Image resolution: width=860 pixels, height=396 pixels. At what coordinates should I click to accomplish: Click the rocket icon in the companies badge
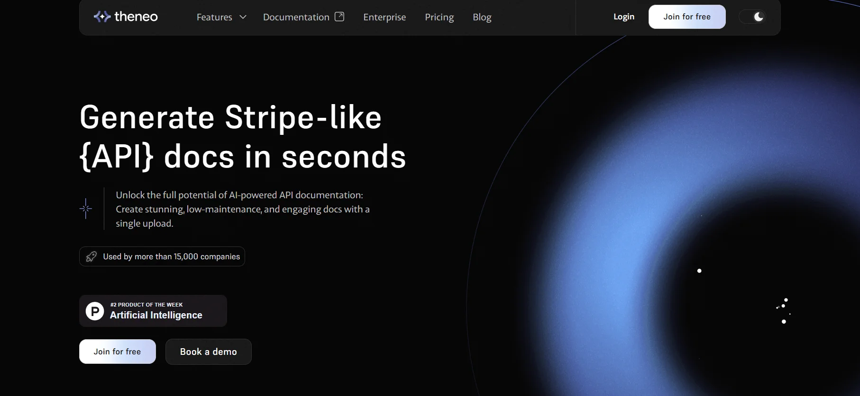91,256
